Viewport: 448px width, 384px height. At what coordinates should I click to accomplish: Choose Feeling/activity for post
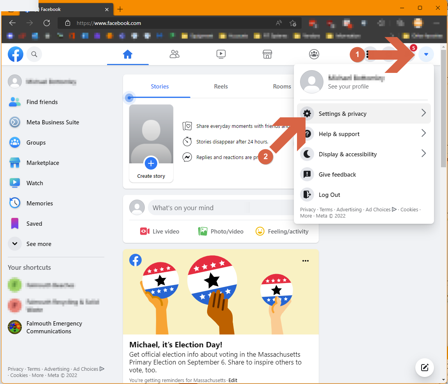tap(282, 232)
